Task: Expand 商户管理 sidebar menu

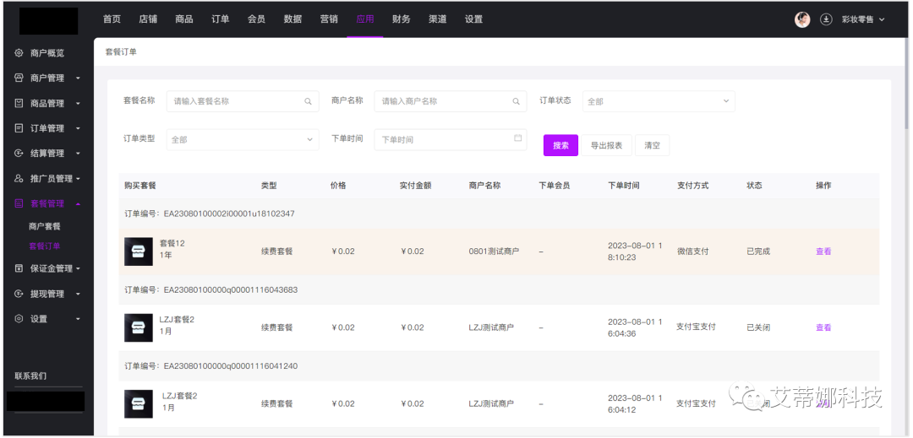Action: point(78,78)
